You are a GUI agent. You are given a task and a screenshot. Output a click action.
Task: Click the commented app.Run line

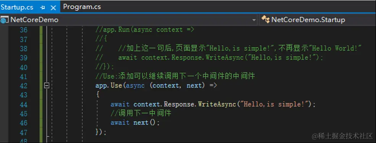pyautogui.click(x=145, y=30)
